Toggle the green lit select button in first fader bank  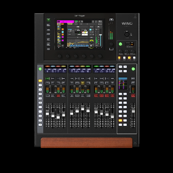[x=47, y=78]
